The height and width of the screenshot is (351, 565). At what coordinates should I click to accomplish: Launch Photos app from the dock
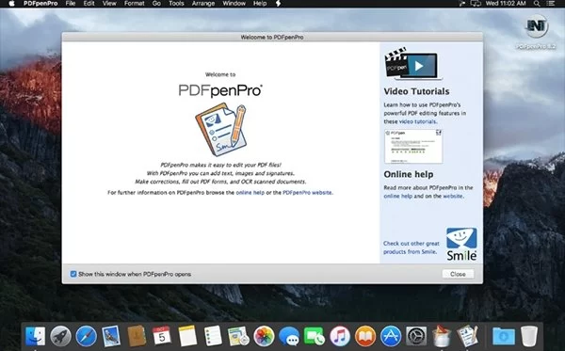click(x=264, y=336)
